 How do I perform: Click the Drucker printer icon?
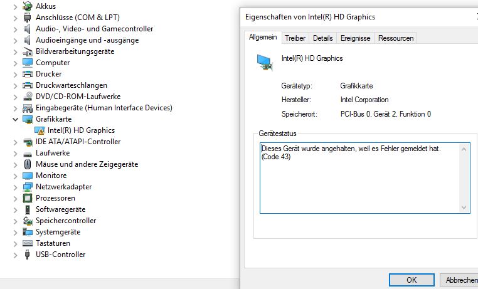coord(28,74)
